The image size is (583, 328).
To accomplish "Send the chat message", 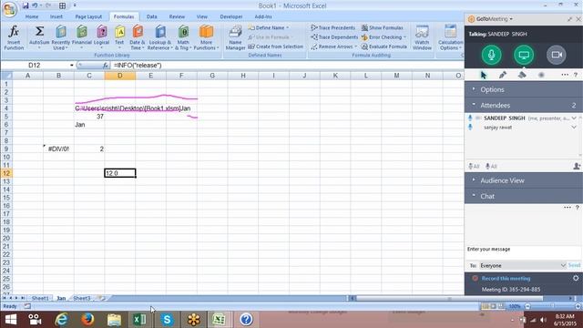I will (575, 265).
